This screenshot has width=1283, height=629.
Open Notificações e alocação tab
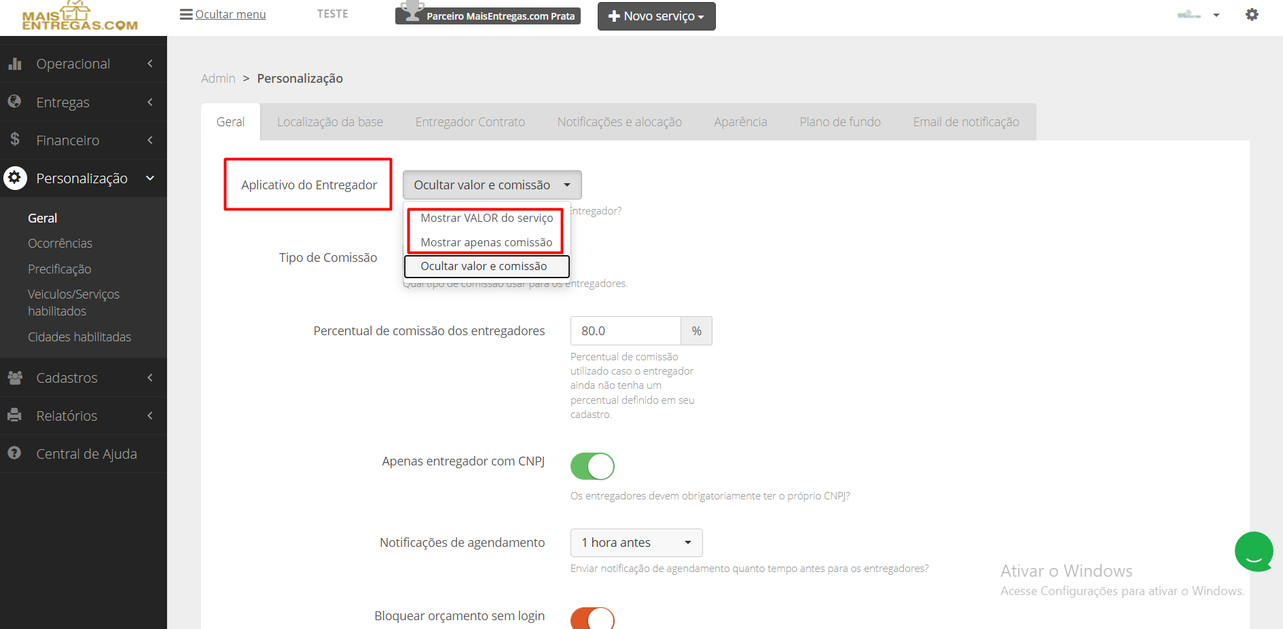pyautogui.click(x=619, y=122)
